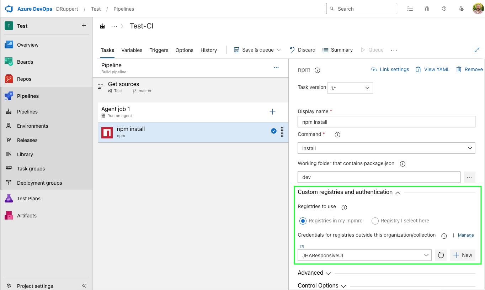Click the Display name input field
This screenshot has width=485, height=290.
tap(386, 122)
